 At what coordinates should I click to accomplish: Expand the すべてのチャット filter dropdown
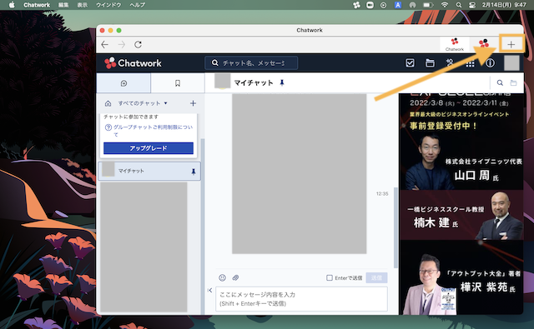143,103
